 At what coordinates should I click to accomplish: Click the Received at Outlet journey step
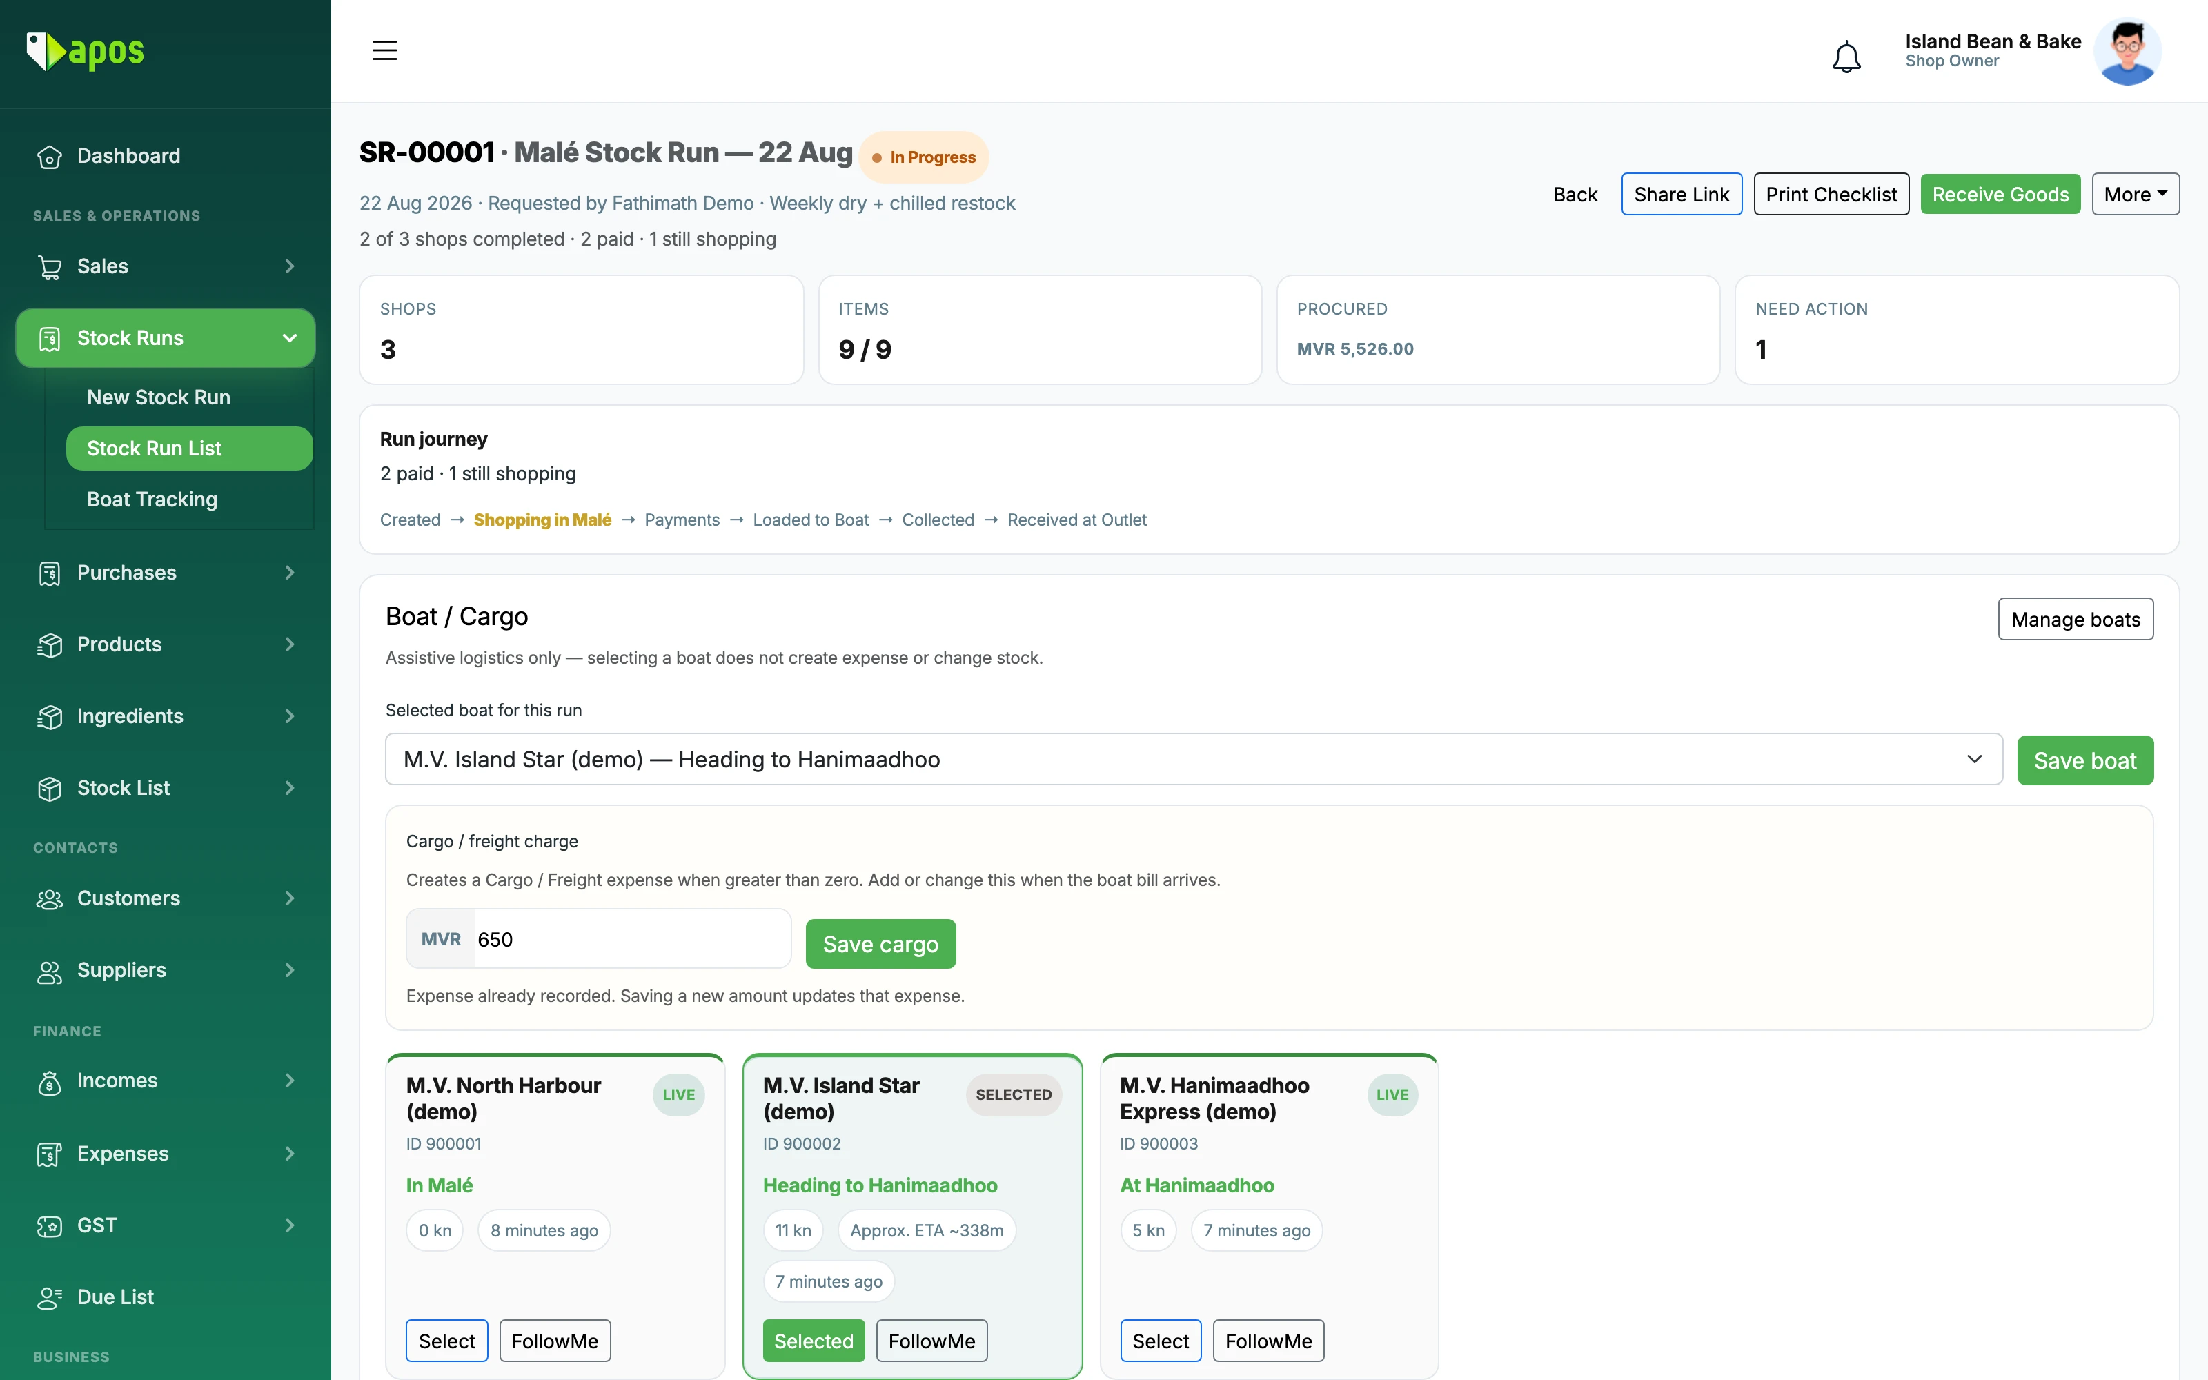click(x=1076, y=520)
